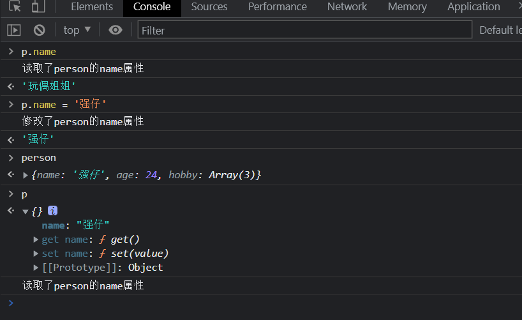Expand the set name setter entry
Image resolution: width=522 pixels, height=320 pixels.
(x=36, y=254)
